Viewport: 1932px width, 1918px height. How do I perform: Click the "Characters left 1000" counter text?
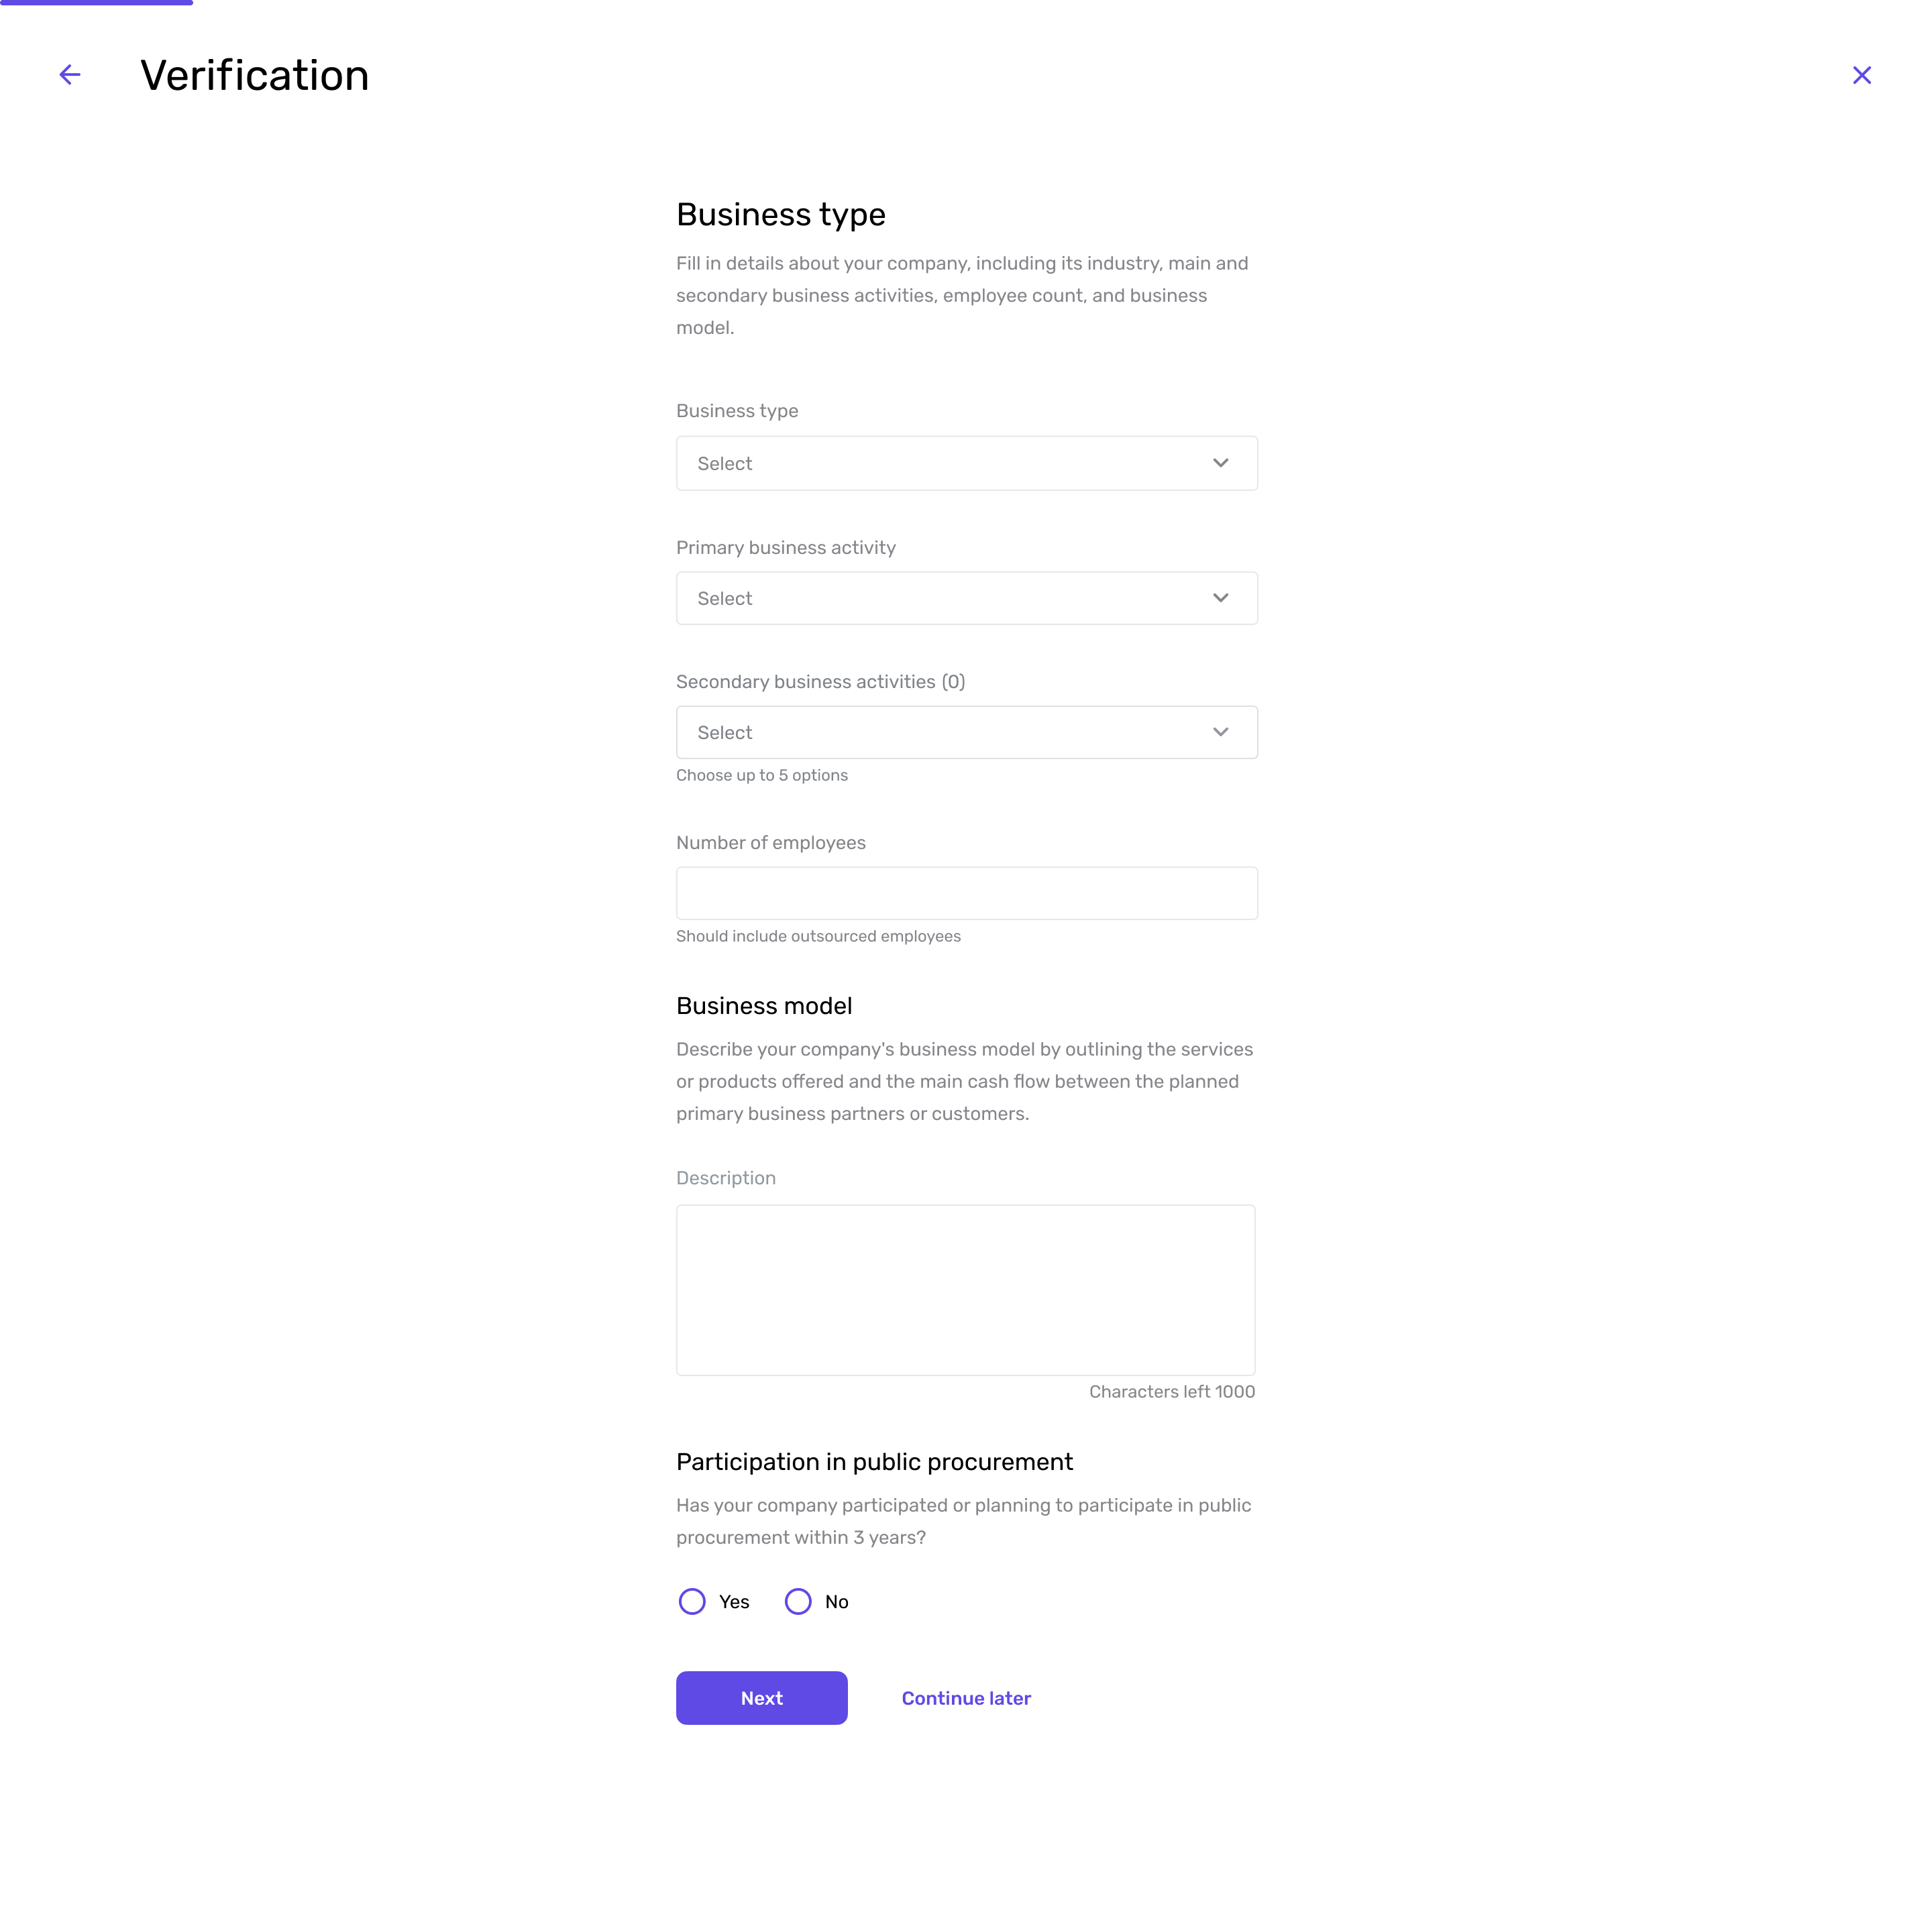click(x=1171, y=1392)
